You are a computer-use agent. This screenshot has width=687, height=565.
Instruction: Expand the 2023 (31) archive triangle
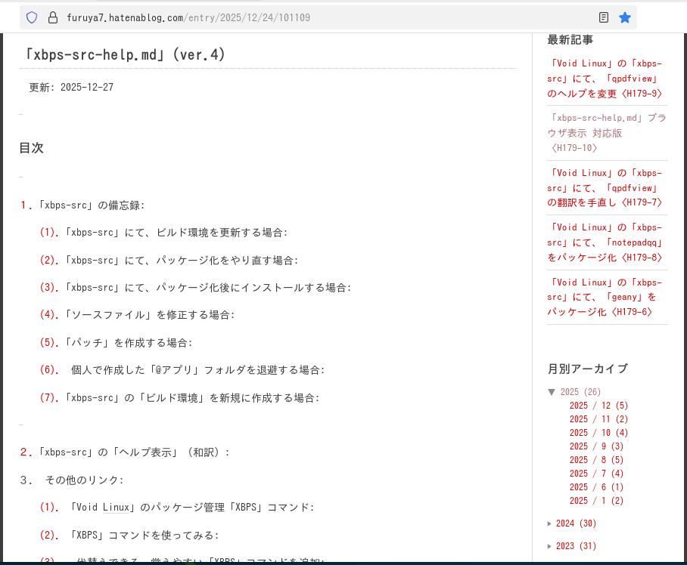coord(549,546)
